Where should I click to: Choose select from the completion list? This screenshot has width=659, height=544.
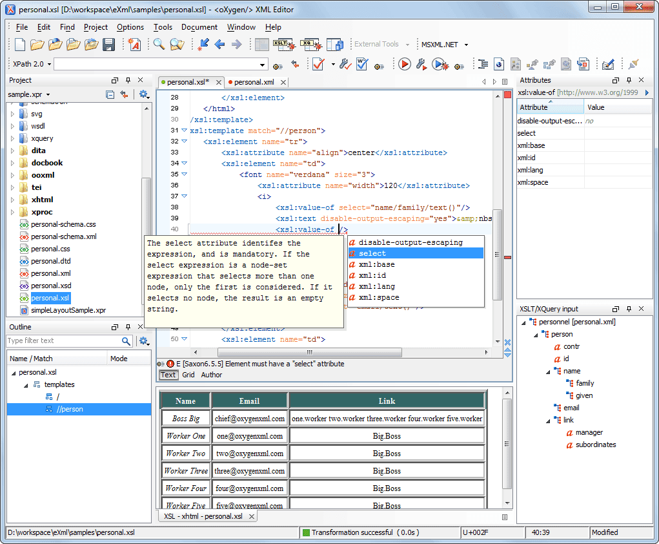click(416, 254)
